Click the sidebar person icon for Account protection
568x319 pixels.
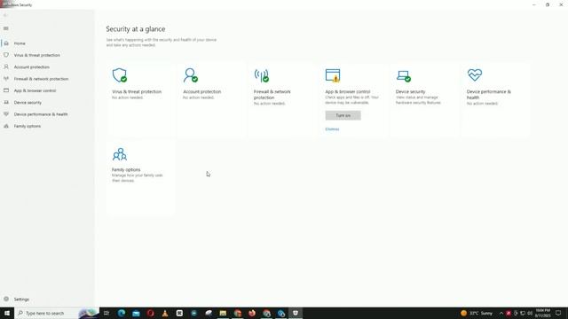[x=6, y=67]
